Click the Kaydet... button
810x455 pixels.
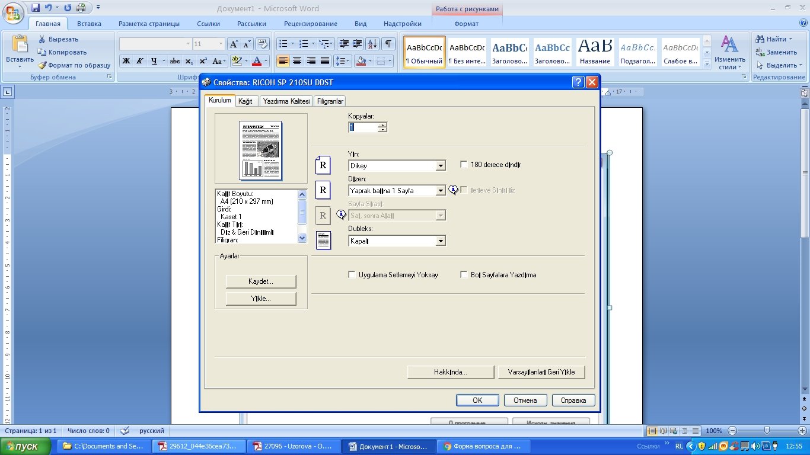click(x=261, y=281)
